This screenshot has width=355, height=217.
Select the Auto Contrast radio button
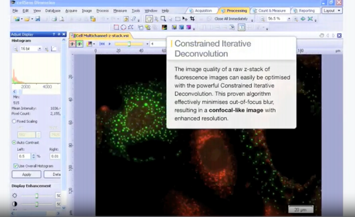coord(14,142)
